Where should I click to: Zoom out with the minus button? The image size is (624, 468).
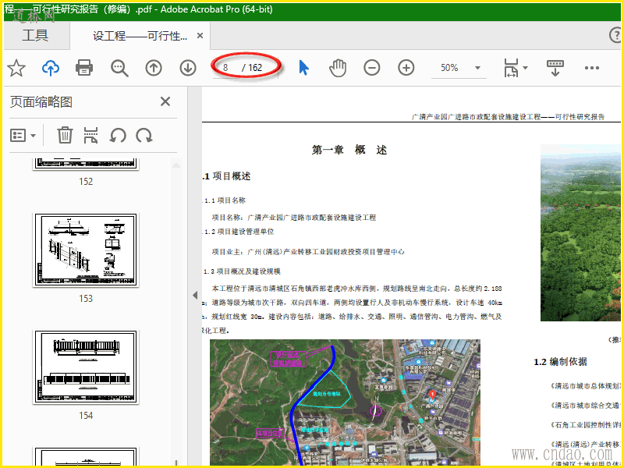pyautogui.click(x=371, y=68)
